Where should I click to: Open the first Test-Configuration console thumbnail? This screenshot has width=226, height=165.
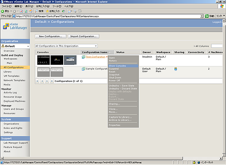point(43,60)
